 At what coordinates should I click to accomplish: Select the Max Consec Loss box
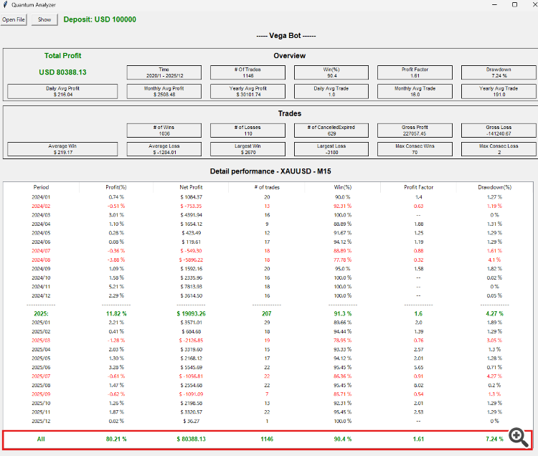499,149
